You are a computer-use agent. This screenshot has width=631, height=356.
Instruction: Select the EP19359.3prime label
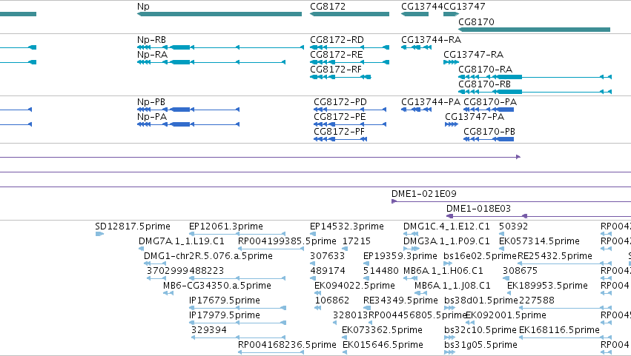tap(400, 256)
